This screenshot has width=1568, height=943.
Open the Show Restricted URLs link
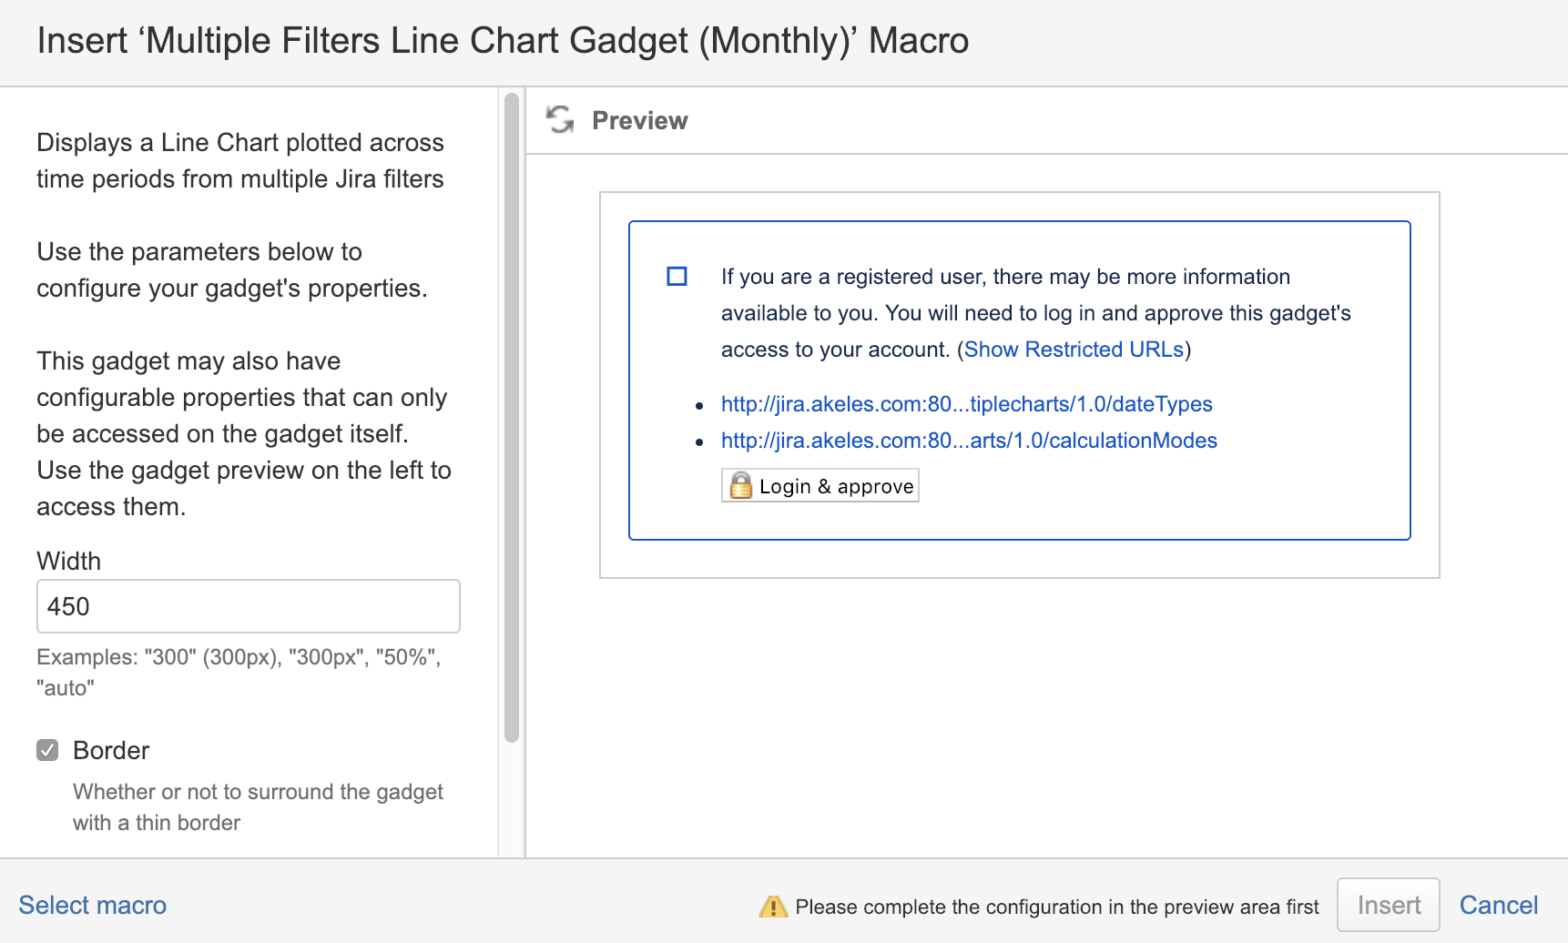coord(1075,349)
